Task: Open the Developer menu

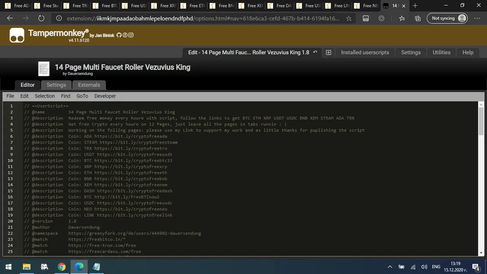Action: tap(105, 96)
